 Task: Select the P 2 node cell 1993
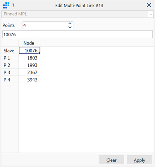point(29,65)
